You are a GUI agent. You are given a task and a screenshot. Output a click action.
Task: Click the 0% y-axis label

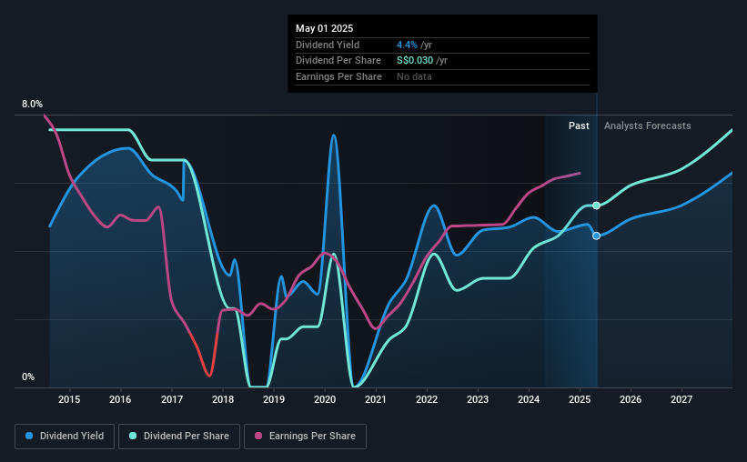28,377
